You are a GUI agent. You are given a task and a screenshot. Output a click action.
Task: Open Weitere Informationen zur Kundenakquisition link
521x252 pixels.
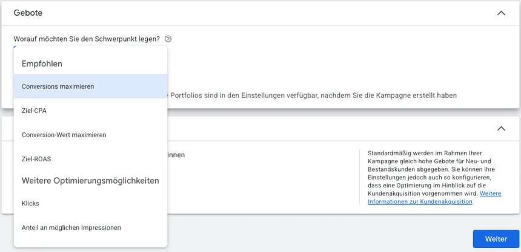434,197
